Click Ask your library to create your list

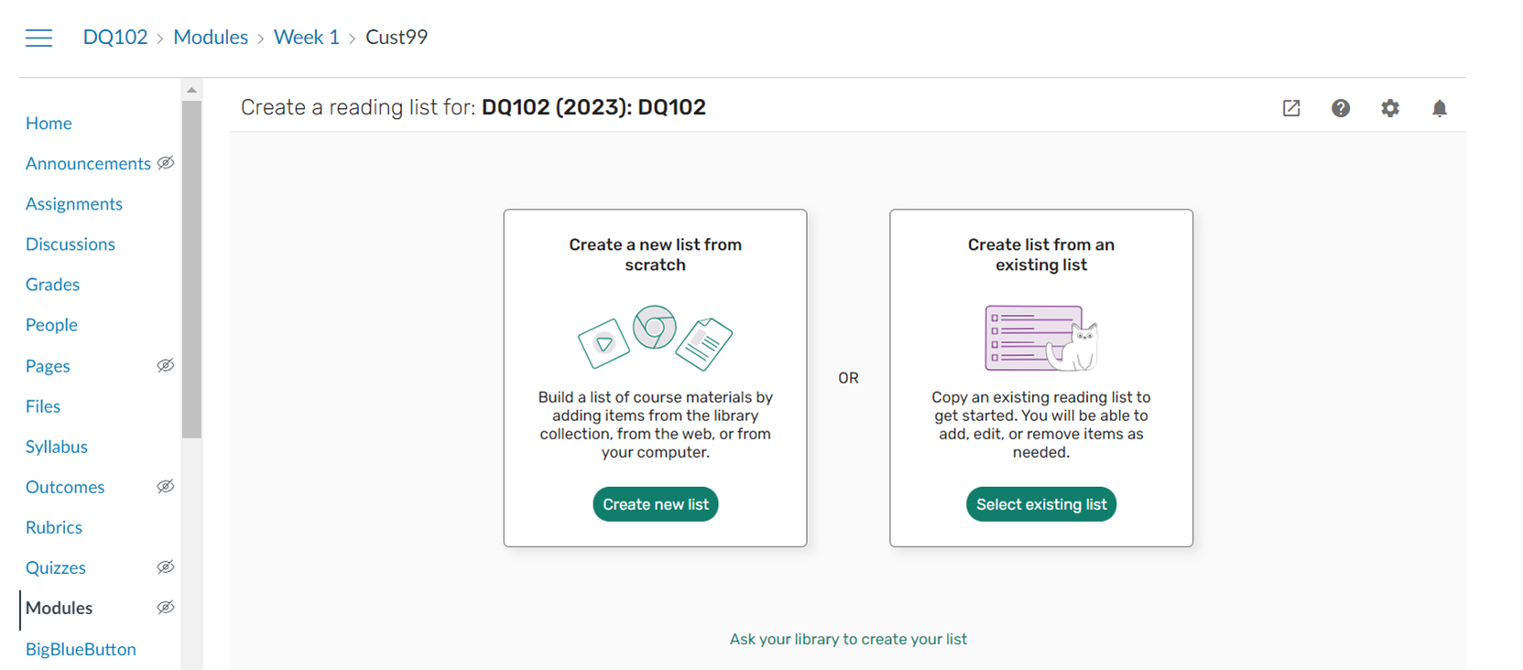click(x=848, y=639)
